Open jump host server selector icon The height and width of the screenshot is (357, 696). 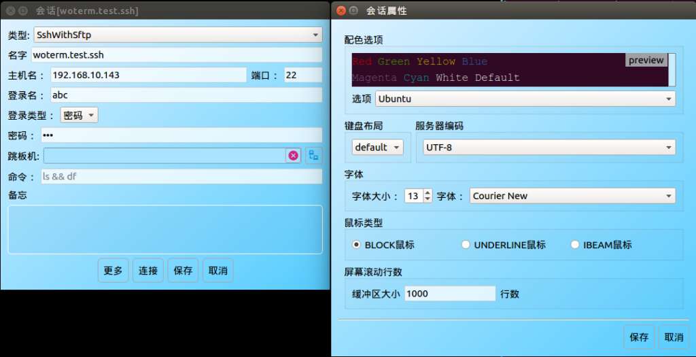[x=314, y=156]
